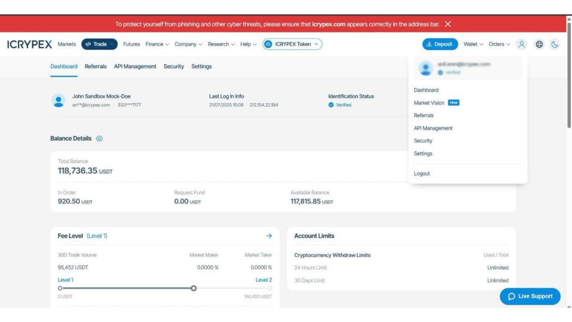The image size is (572, 322).
Task: Close the red phishing warning banner
Action: click(x=448, y=24)
